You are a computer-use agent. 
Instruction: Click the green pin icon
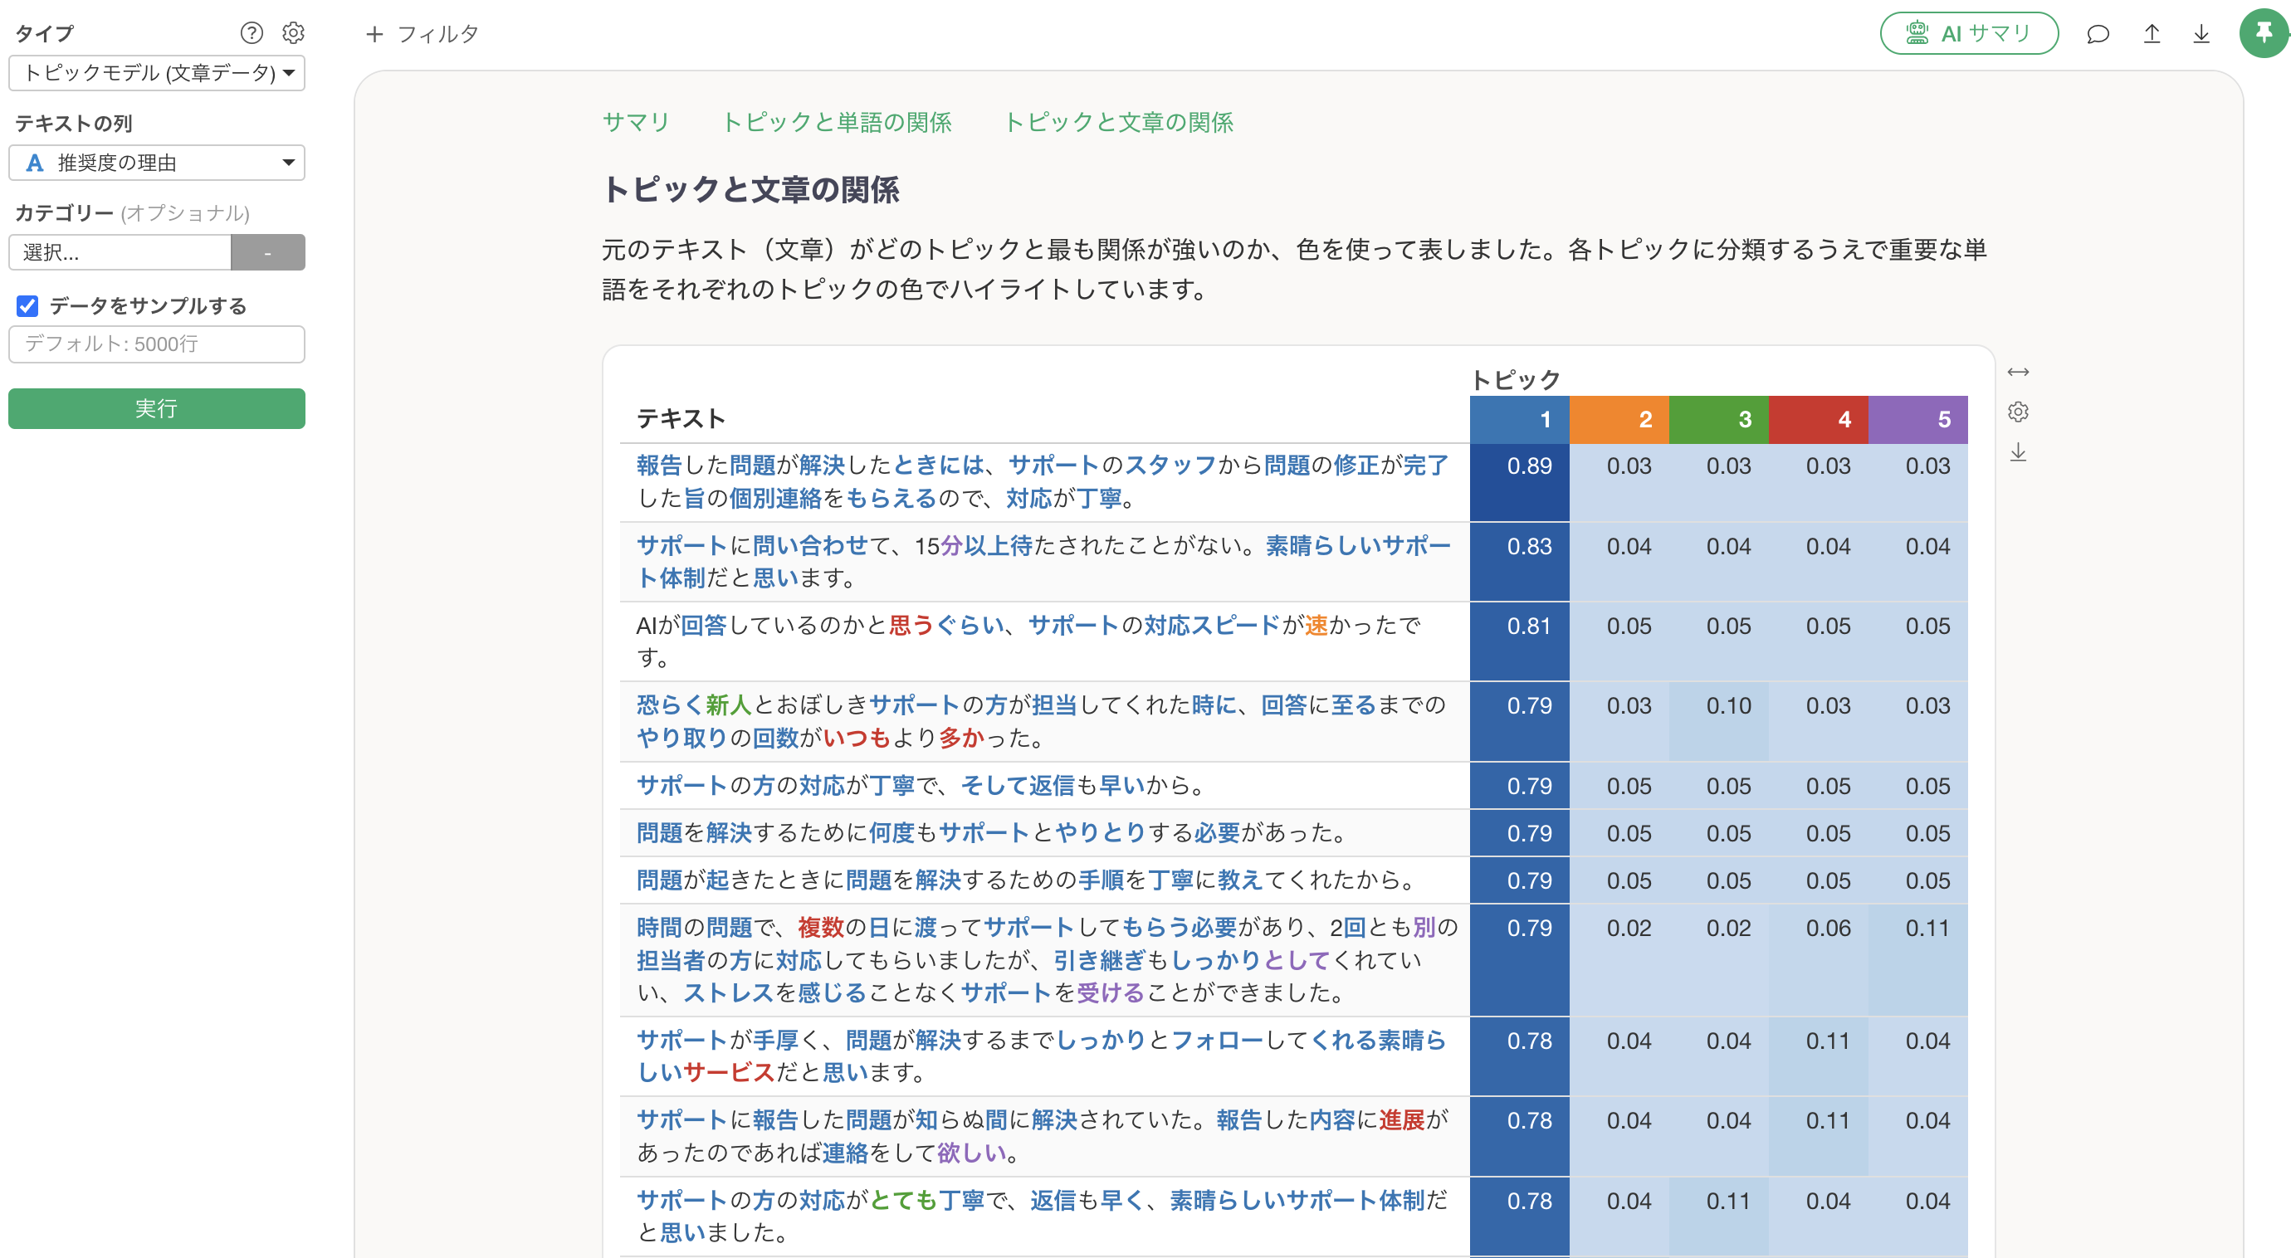[2264, 33]
